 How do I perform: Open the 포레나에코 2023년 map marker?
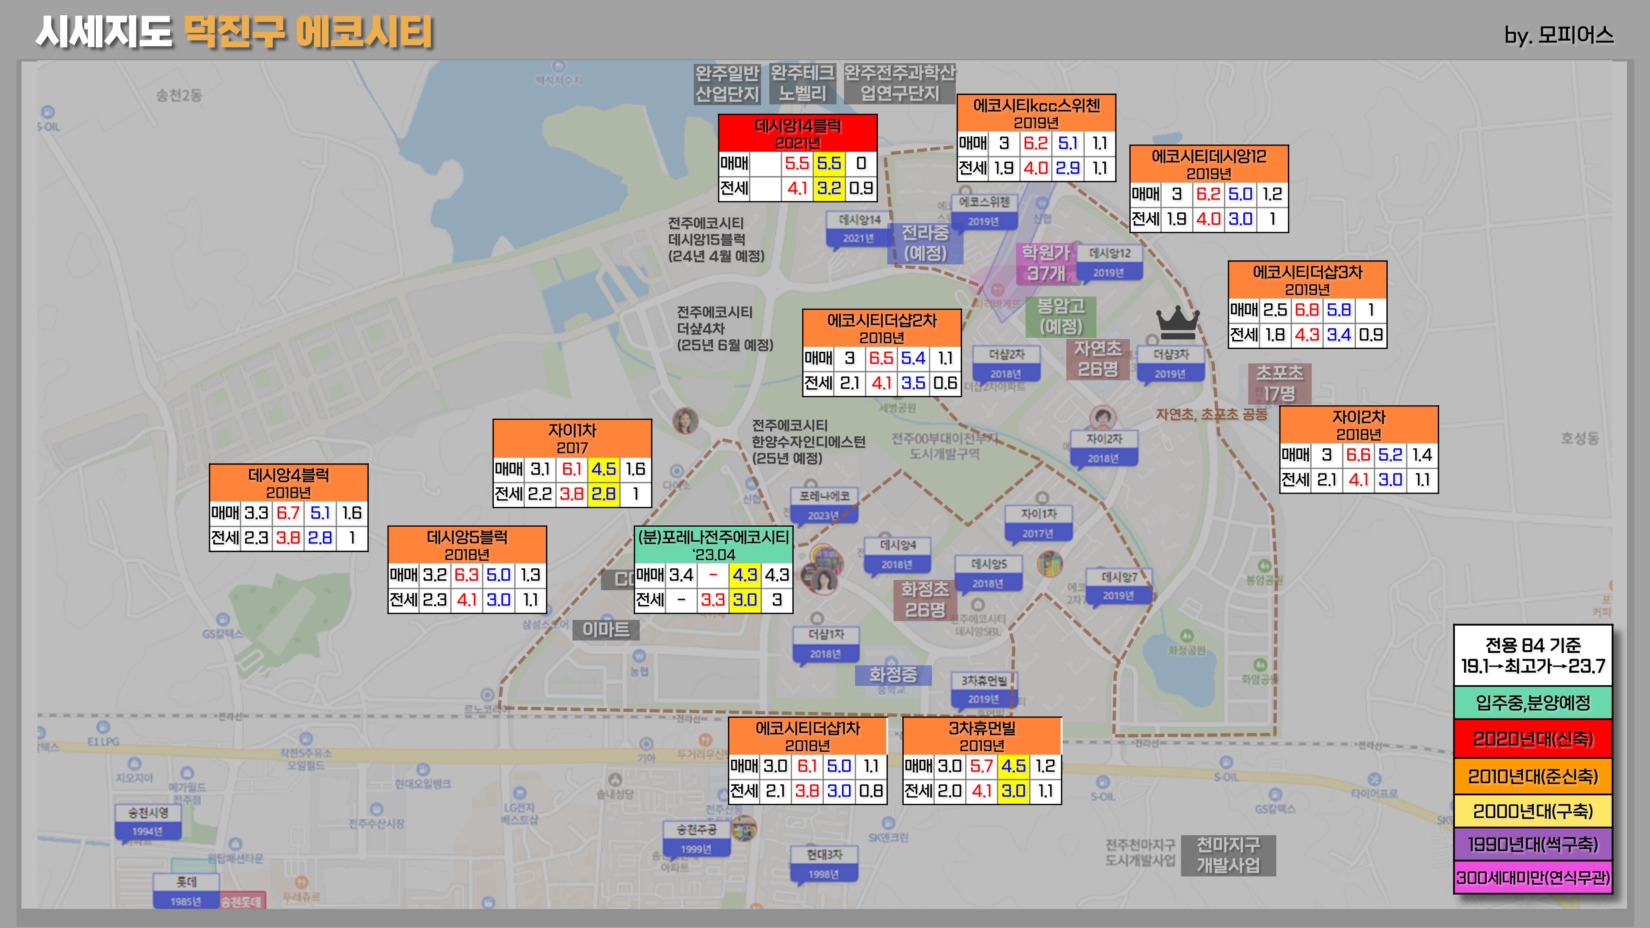[x=824, y=505]
